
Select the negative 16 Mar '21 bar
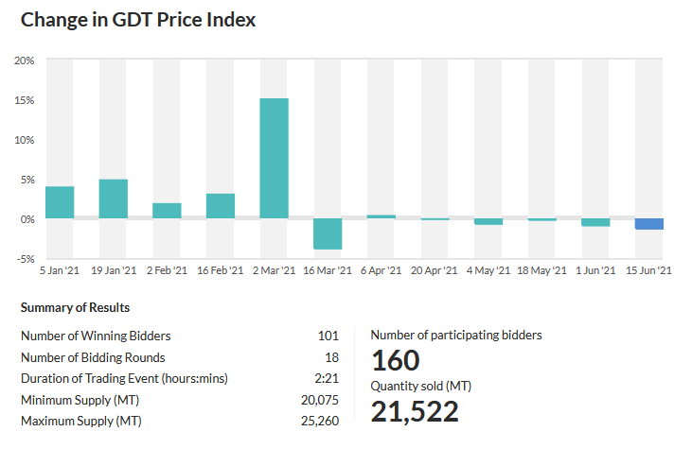pyautogui.click(x=328, y=233)
